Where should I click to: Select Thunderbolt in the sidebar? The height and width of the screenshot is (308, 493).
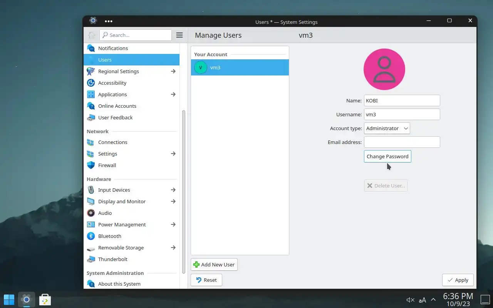[131, 259]
